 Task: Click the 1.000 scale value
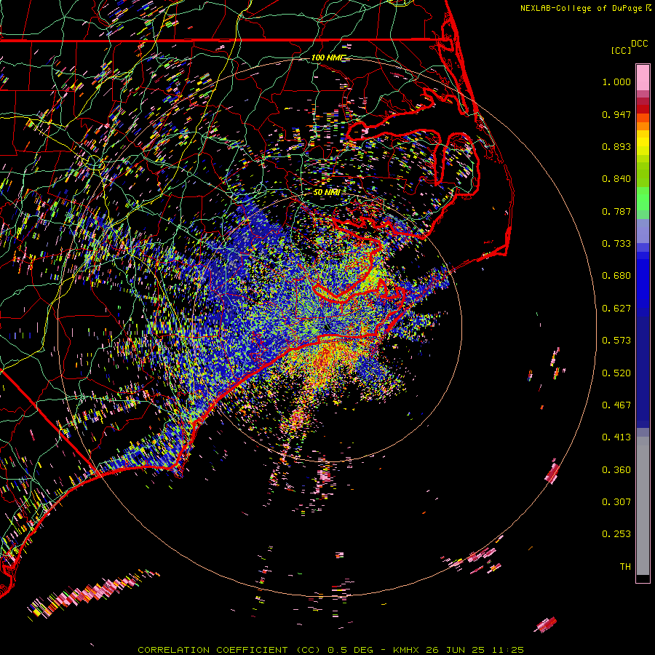(616, 82)
